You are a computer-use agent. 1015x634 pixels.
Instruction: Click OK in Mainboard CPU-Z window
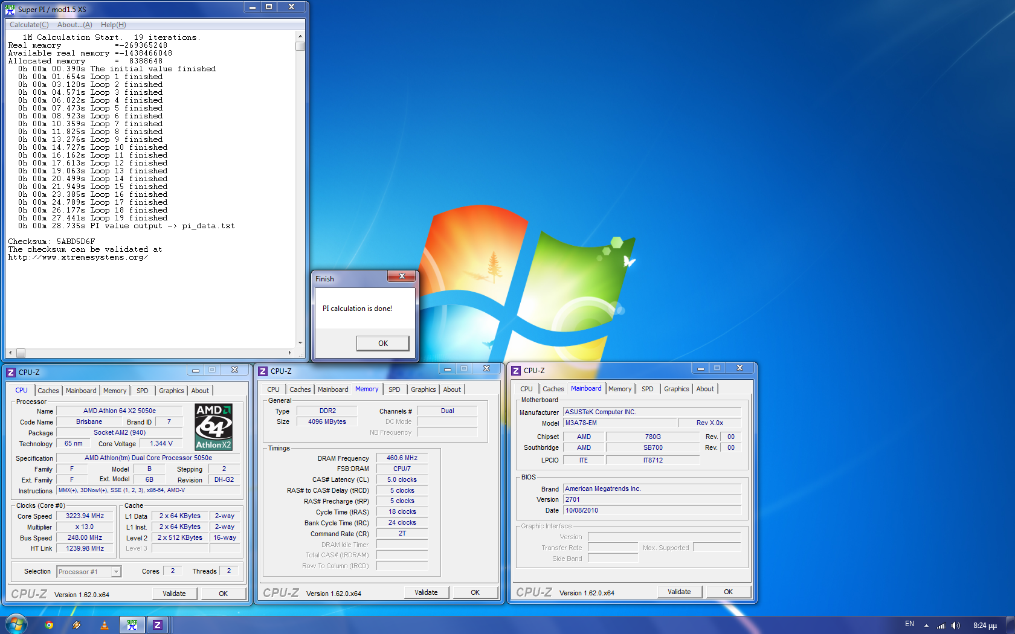click(x=729, y=592)
